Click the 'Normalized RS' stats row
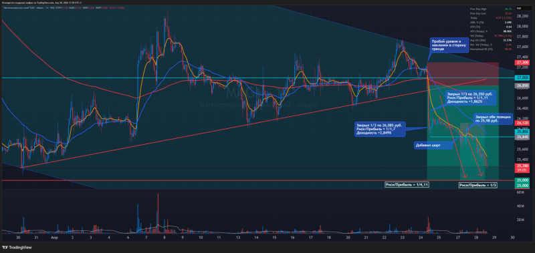 tap(491, 49)
